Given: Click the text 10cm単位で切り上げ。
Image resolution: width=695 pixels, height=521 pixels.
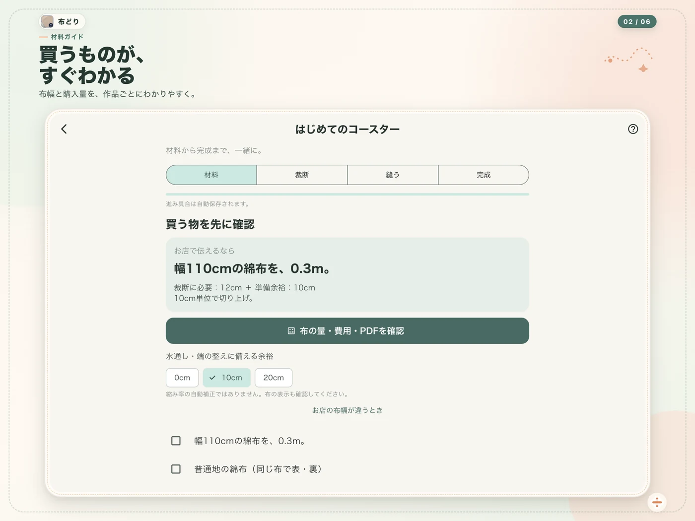Looking at the screenshot, I should tap(213, 298).
